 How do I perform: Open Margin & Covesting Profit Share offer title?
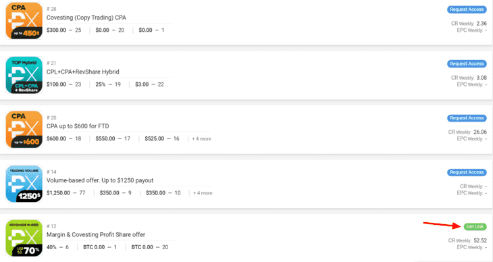coord(96,234)
